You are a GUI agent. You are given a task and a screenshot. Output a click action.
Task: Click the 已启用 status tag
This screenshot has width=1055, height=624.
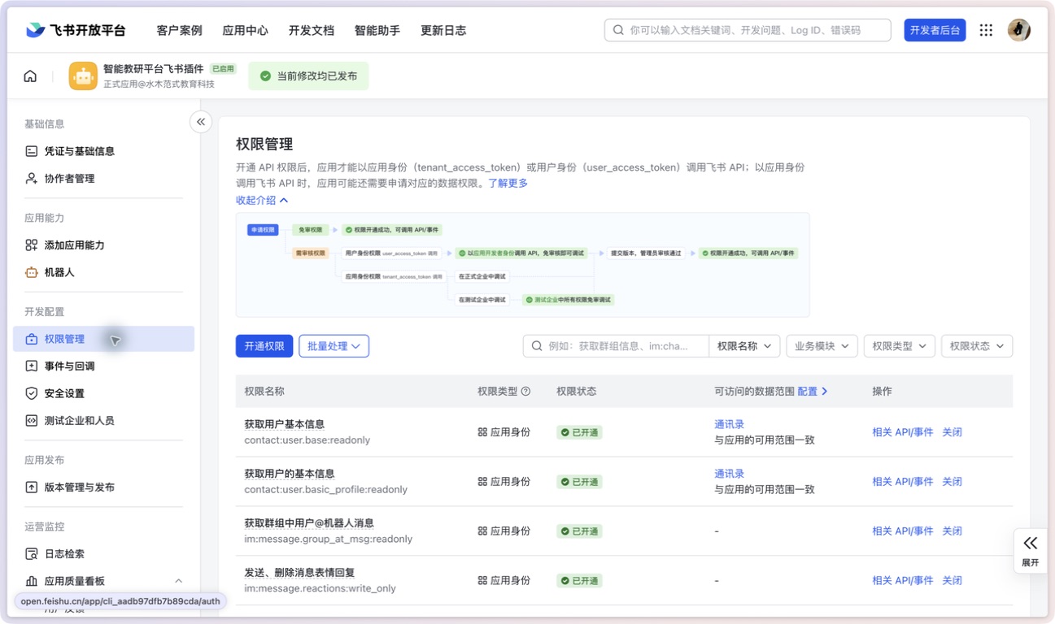(222, 69)
